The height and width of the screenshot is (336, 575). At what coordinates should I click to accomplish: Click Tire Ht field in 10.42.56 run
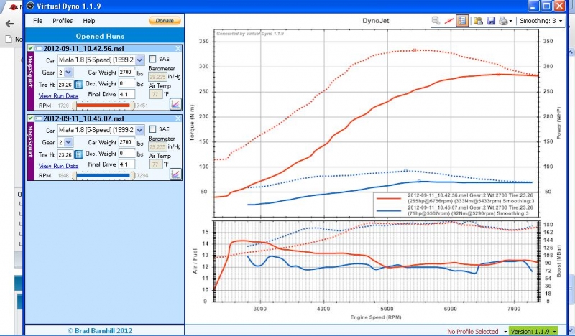[65, 85]
